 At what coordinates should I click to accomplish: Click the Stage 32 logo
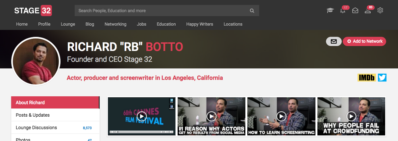[x=33, y=11]
